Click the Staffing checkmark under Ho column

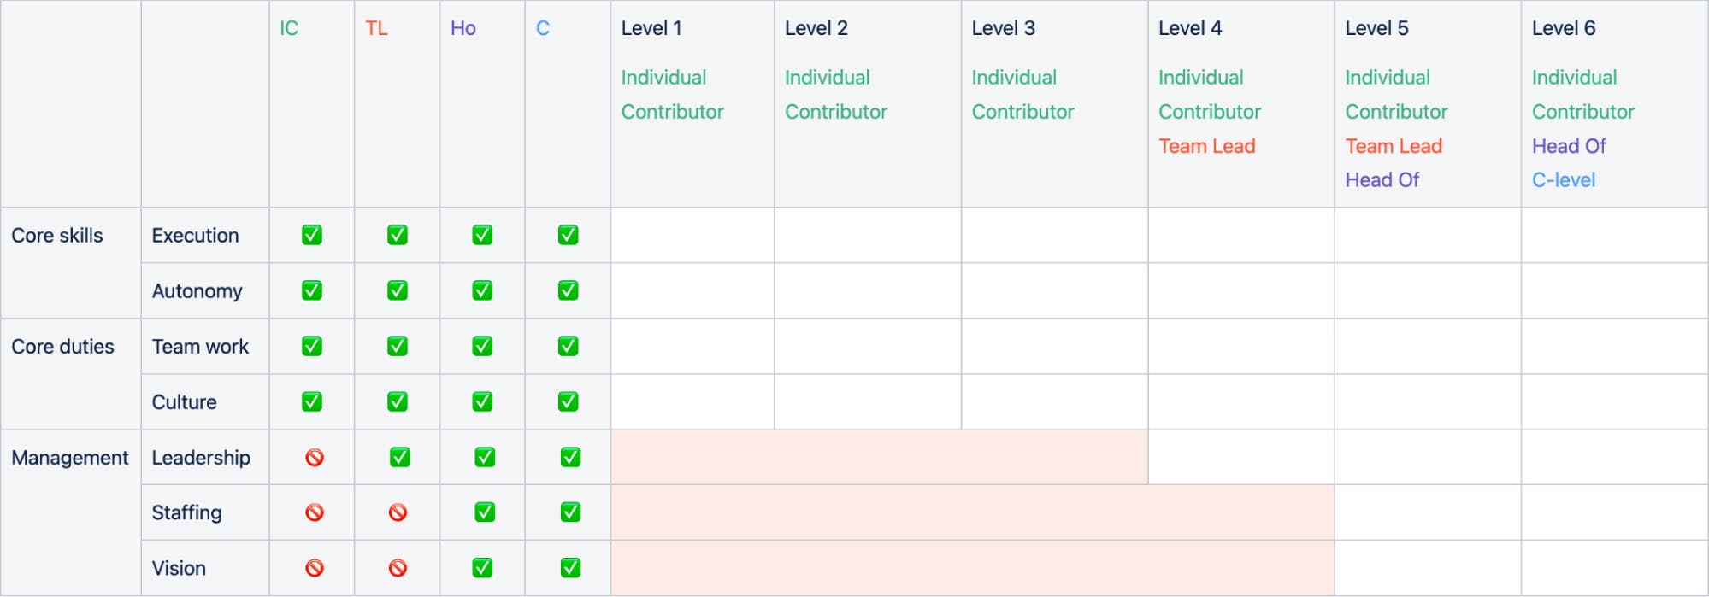[485, 512]
